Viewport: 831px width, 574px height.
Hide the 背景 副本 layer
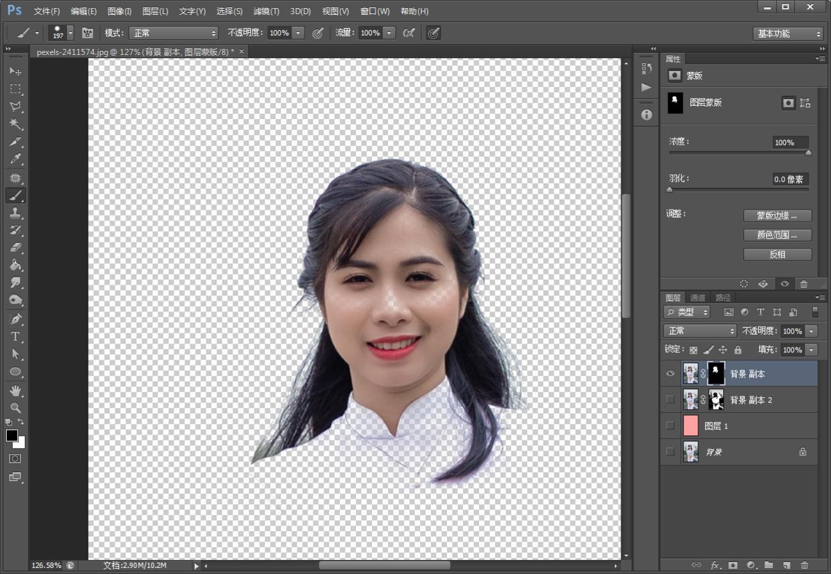tap(670, 374)
